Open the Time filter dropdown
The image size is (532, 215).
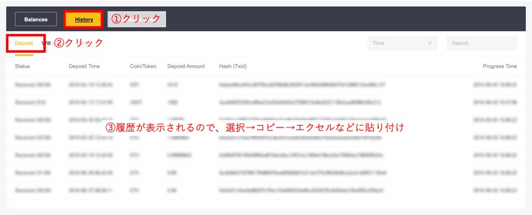click(x=402, y=43)
